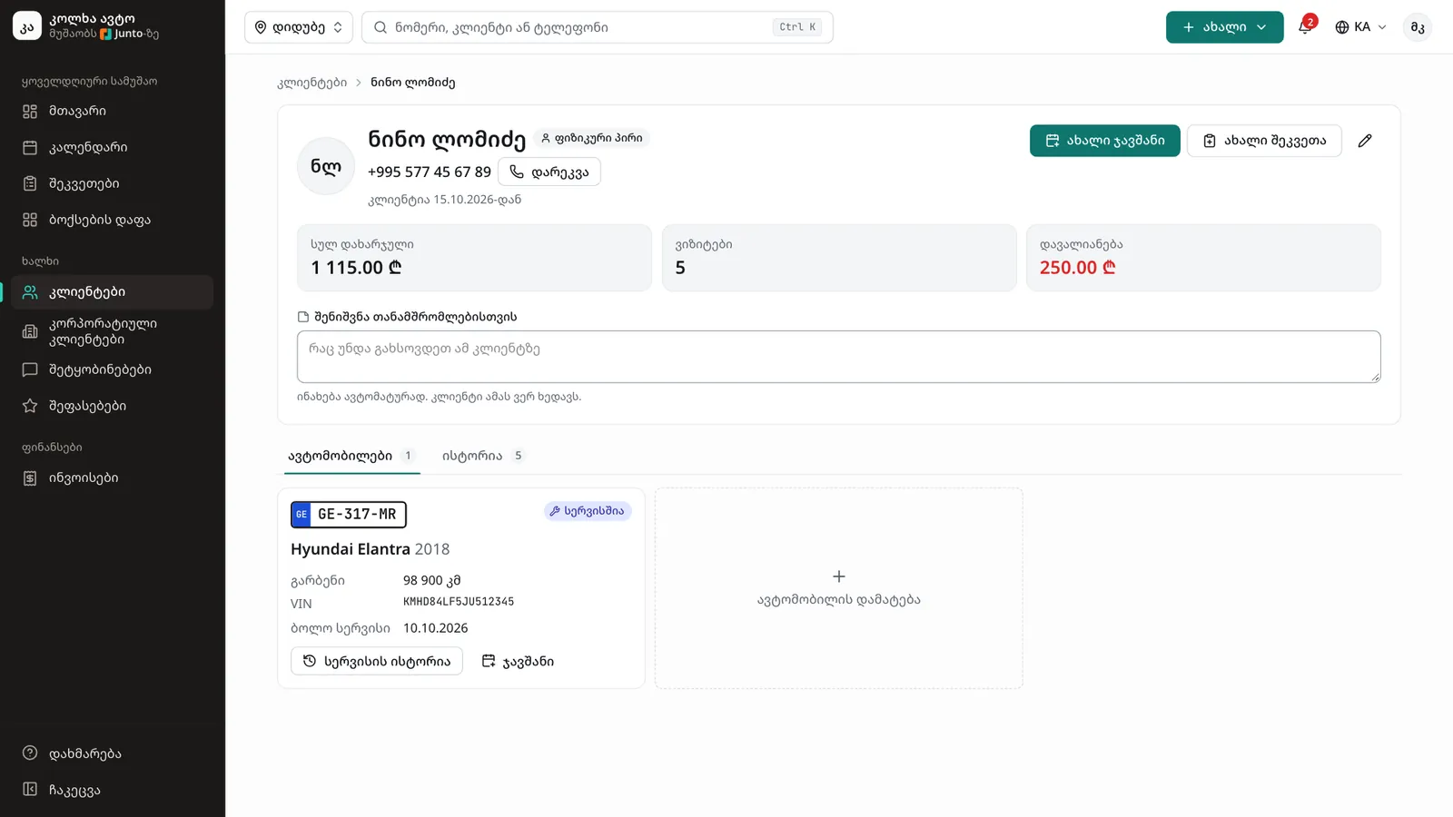Screen dimensions: 1453x817
Task: Expand the ახალი create dropdown
Action: [1224, 27]
